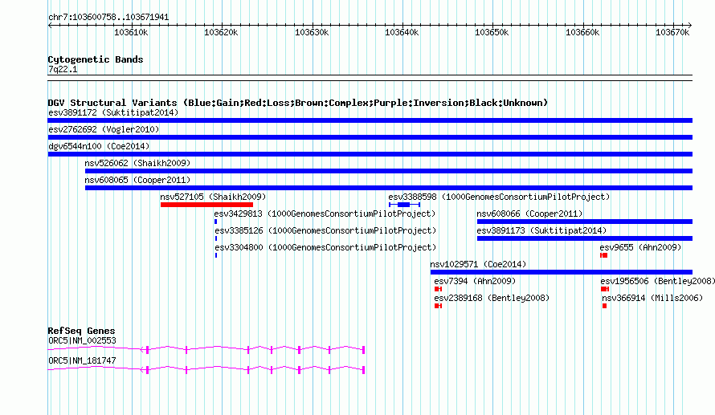
Task: Click the esv3891172 (Suktitipat2014) label
Action: 113,112
